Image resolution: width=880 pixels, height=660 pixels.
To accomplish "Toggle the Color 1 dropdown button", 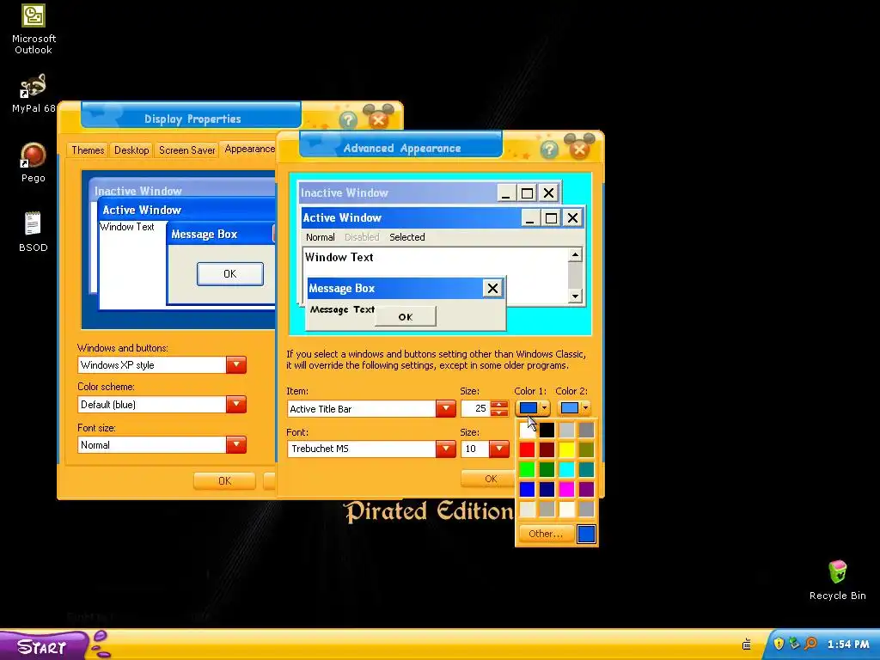I will 532,408.
